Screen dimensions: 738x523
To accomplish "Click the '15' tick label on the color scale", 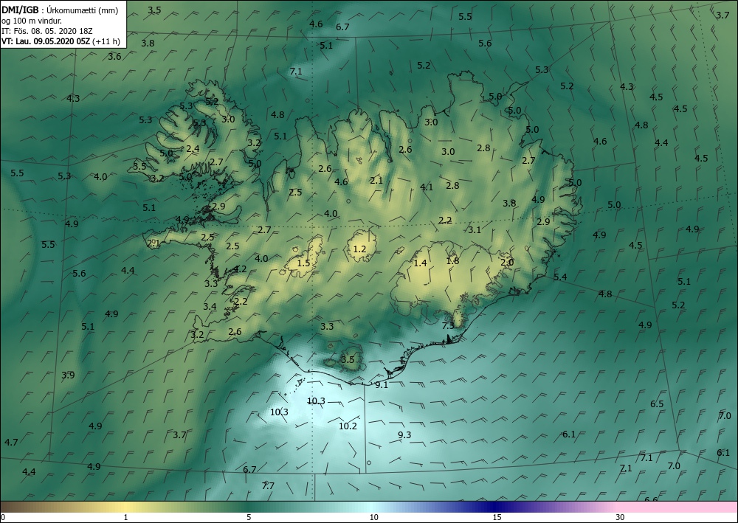I will click(x=497, y=517).
